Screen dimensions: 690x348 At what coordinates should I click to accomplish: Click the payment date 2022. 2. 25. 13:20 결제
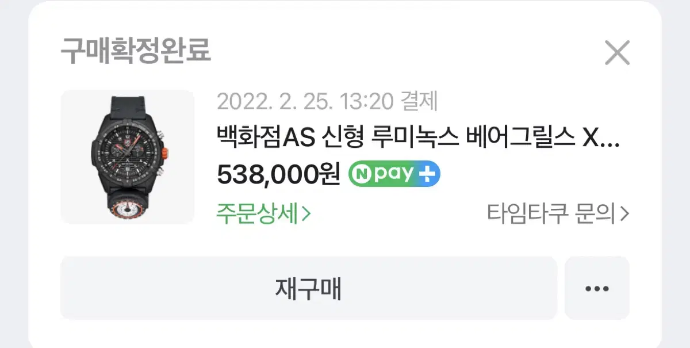327,102
